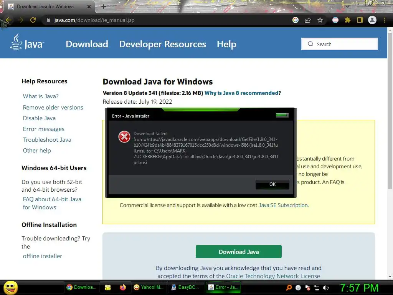Click the Google icon in address bar
The width and height of the screenshot is (393, 295).
(x=296, y=20)
